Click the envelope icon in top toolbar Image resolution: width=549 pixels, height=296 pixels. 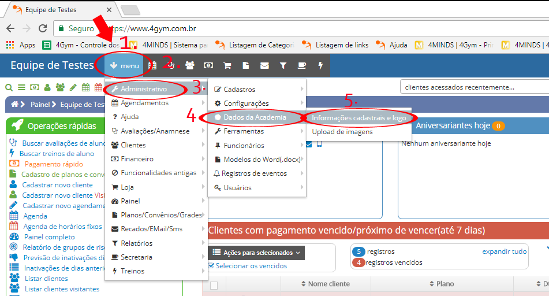click(x=264, y=65)
